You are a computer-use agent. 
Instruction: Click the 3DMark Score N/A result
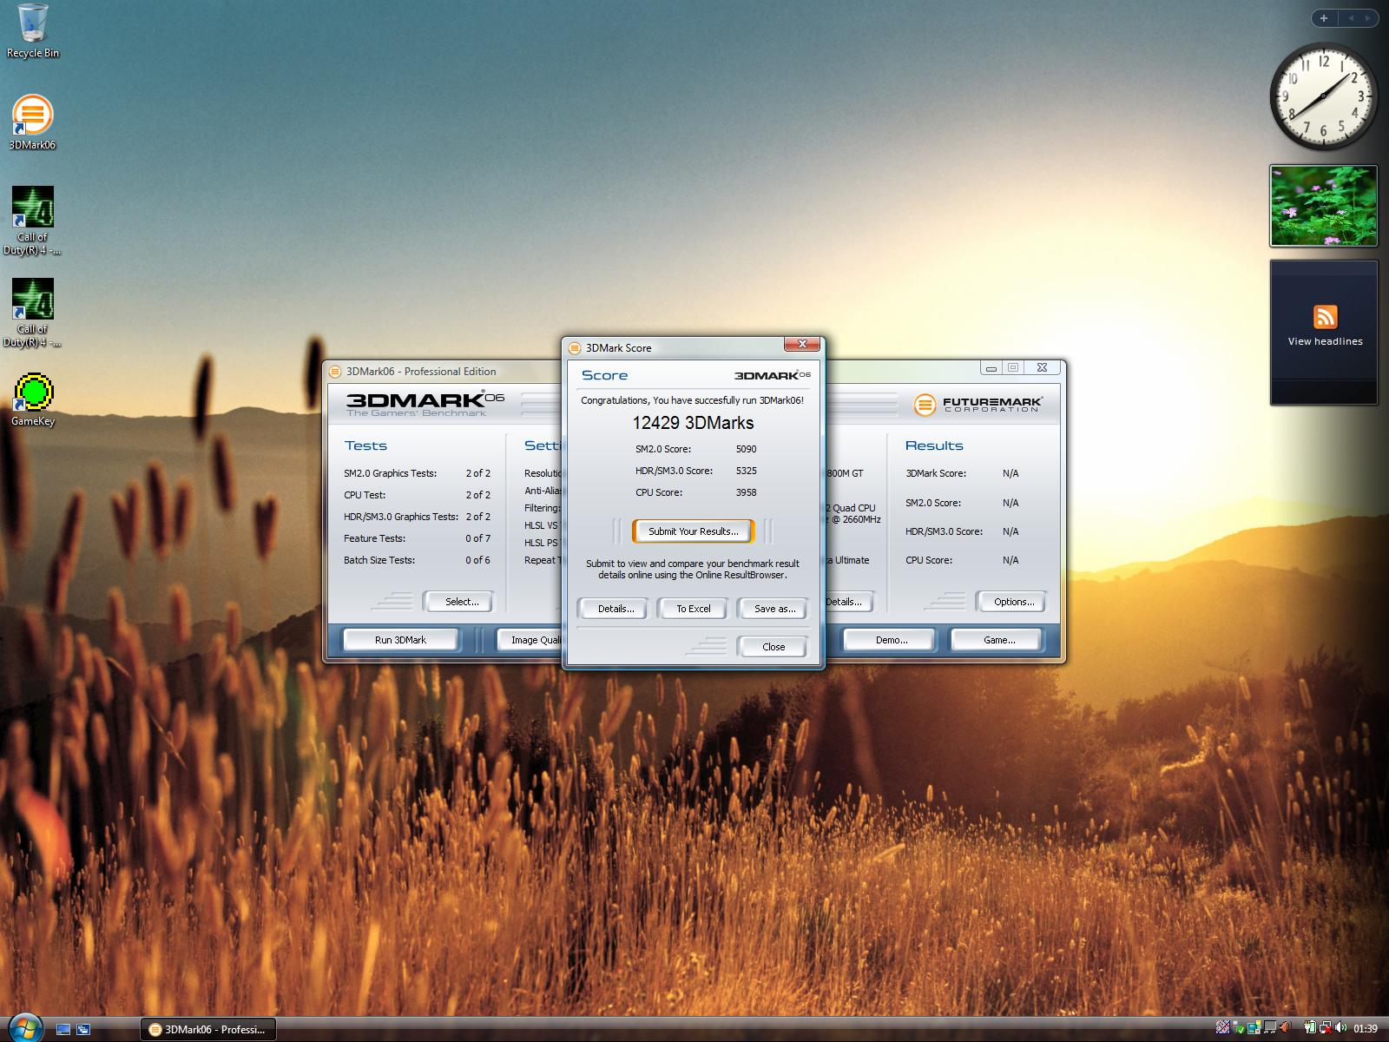[1010, 473]
